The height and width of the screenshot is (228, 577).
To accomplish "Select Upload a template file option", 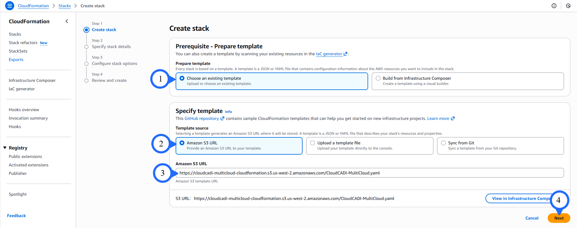I will tap(313, 143).
